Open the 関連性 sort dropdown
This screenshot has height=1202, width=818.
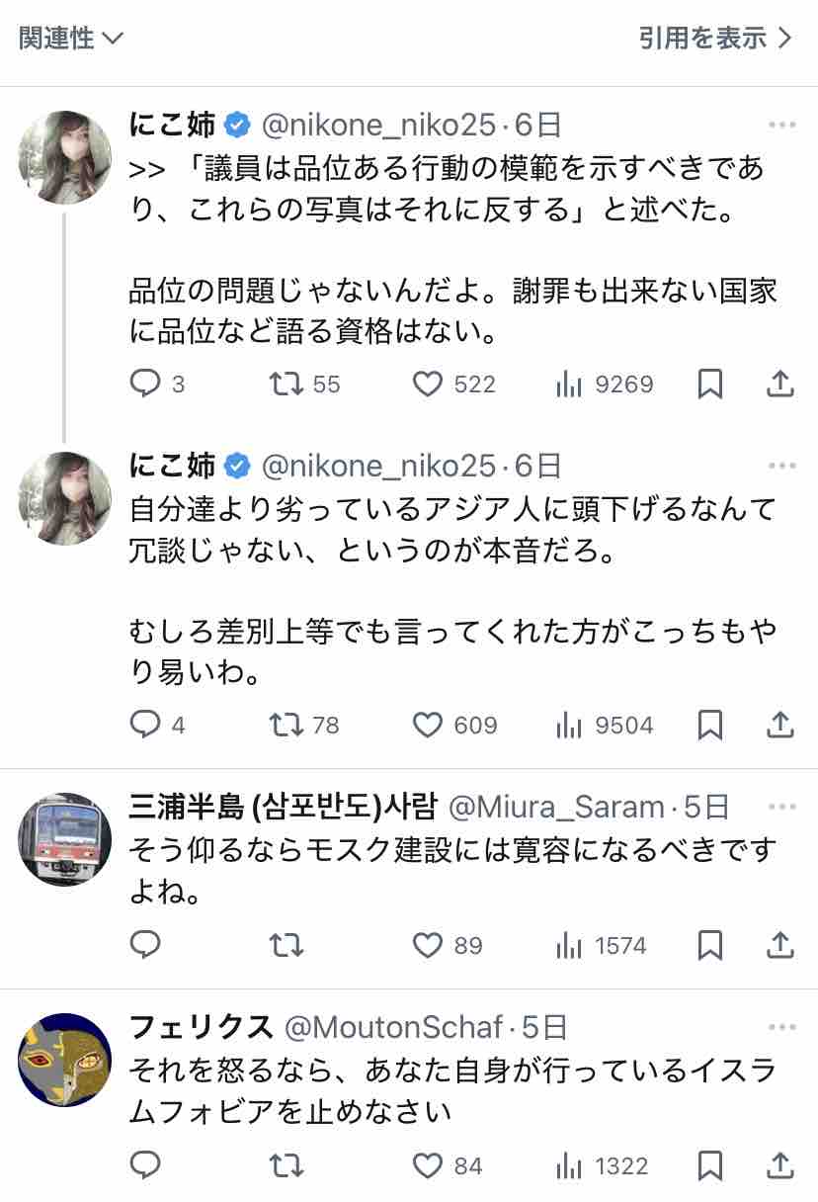tap(71, 39)
